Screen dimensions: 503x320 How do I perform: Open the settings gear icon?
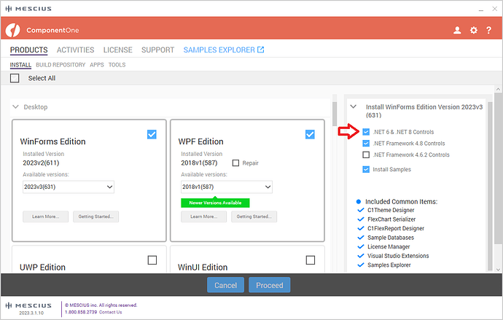point(474,30)
